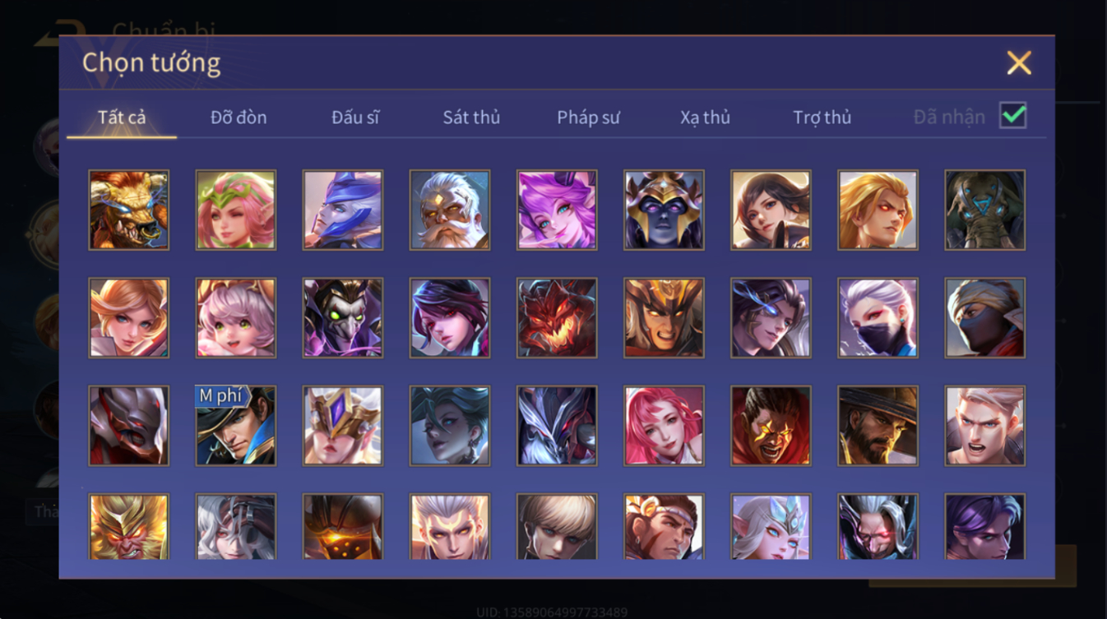The image size is (1107, 619).
Task: Select the hero tagged "M phí"
Action: click(236, 426)
